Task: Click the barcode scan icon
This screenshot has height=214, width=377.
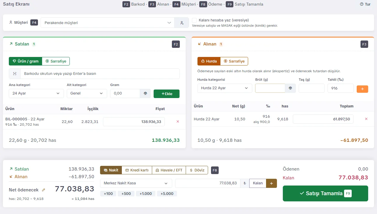Action: point(15,74)
